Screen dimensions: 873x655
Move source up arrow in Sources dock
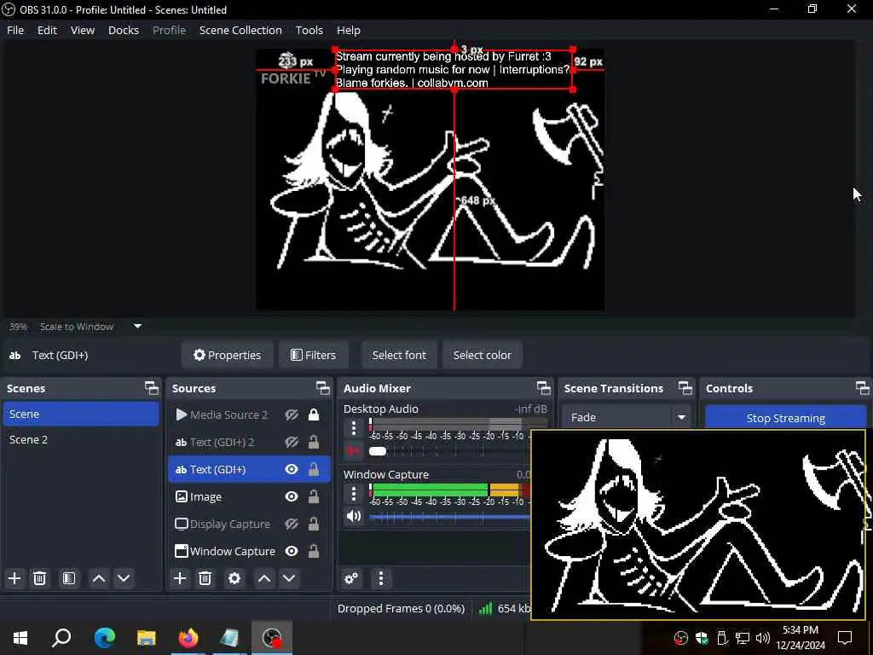(264, 578)
